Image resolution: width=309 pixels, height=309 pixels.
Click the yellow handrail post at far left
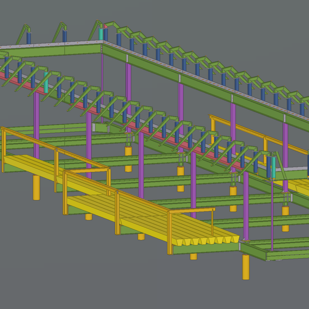3,150
